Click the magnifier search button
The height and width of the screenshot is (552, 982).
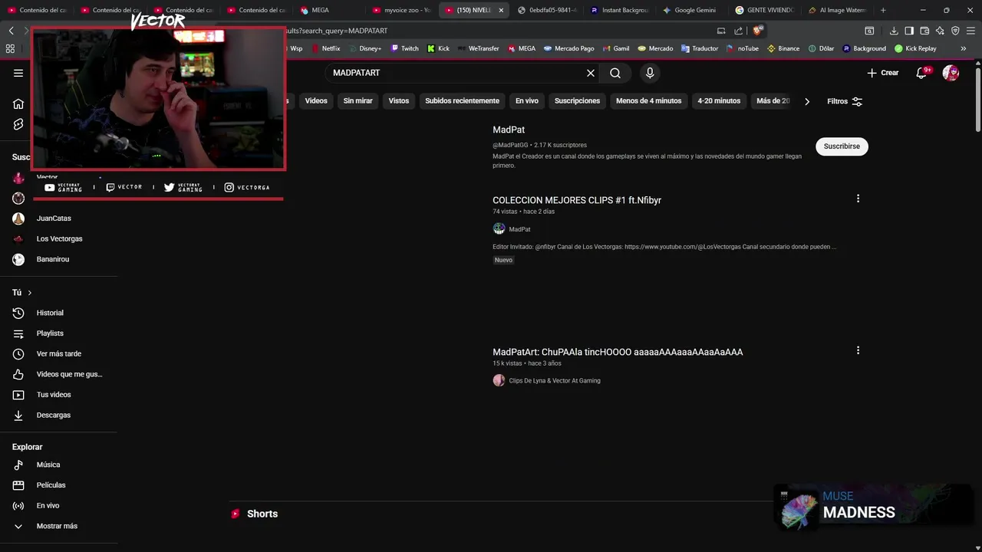click(615, 73)
